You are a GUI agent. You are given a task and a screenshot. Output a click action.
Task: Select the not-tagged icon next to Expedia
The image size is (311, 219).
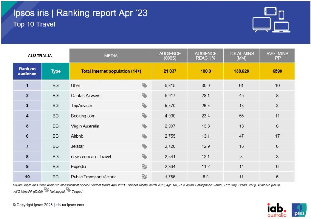(145, 166)
